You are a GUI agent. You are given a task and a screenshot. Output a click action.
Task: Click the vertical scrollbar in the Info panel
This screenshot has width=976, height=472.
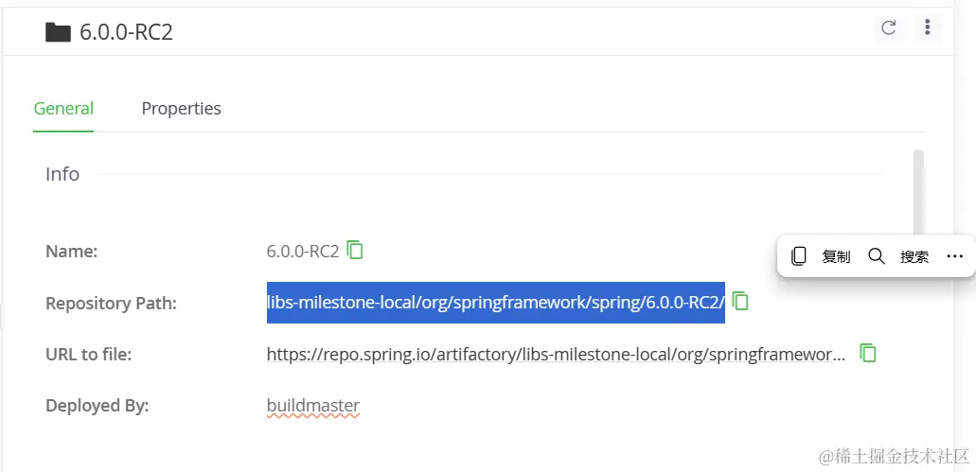coord(917,189)
